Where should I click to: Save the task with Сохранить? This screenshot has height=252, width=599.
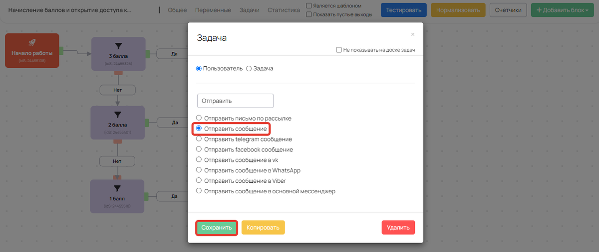coord(217,228)
